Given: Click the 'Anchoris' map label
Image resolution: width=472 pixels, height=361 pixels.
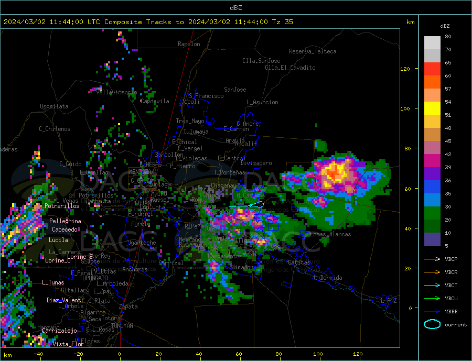Looking at the screenshot, I should tap(135, 269).
